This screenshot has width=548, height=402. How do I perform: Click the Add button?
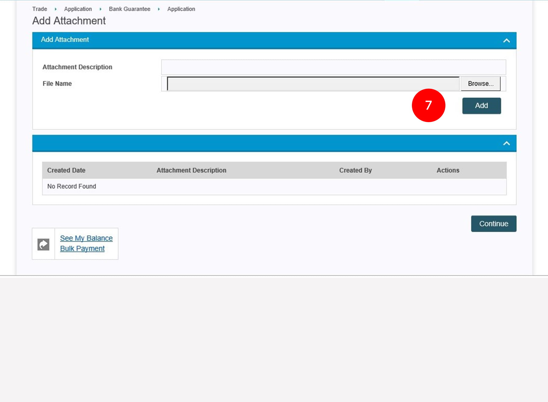[x=481, y=106]
